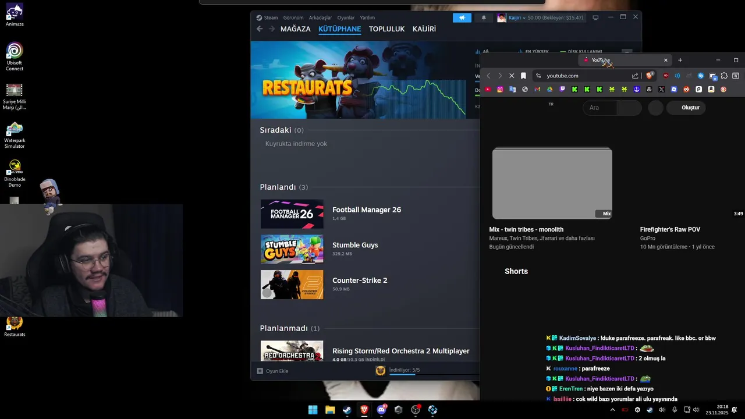
Task: Switch to the TOPLULUK tab in Steam
Action: (386, 29)
